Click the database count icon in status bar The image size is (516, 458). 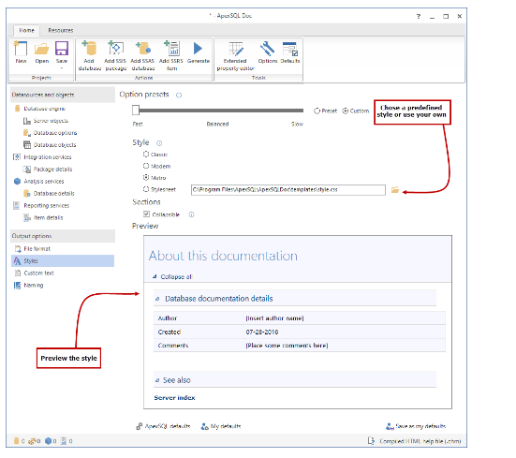[16, 441]
